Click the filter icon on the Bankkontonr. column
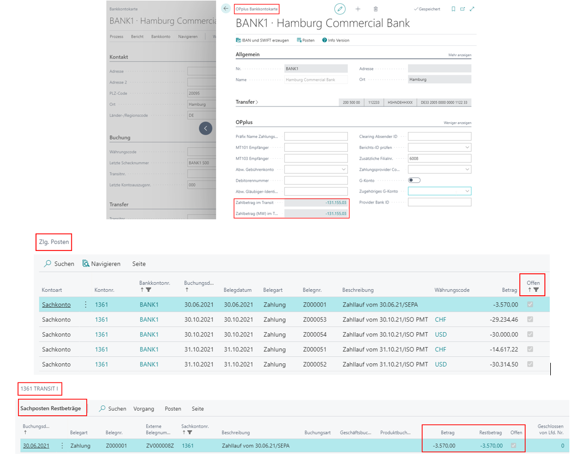Screen dimensions: 577x455 149,290
